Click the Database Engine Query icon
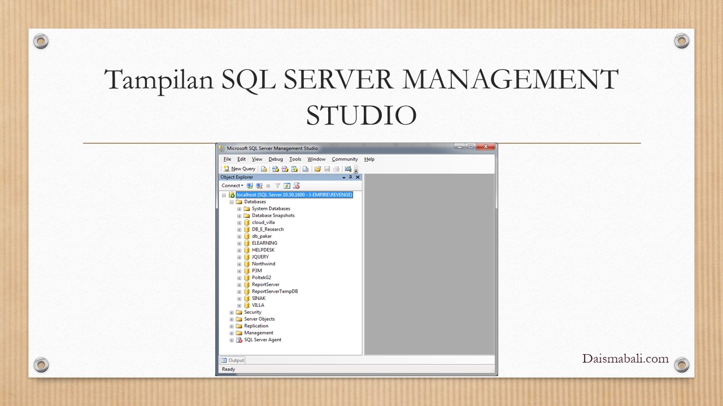 tap(264, 169)
